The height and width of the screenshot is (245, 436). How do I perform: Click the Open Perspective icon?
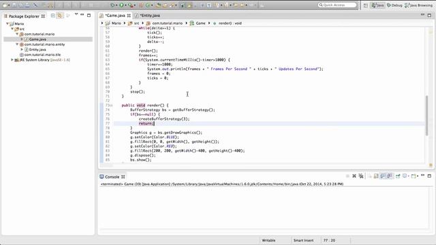point(365,5)
